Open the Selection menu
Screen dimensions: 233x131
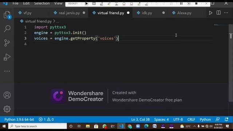42,3
